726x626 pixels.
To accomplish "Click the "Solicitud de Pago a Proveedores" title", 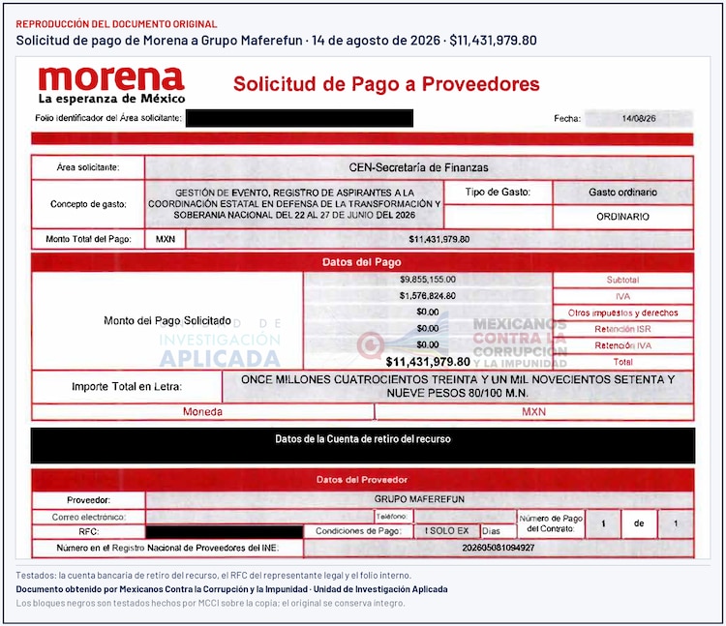I will [x=386, y=84].
